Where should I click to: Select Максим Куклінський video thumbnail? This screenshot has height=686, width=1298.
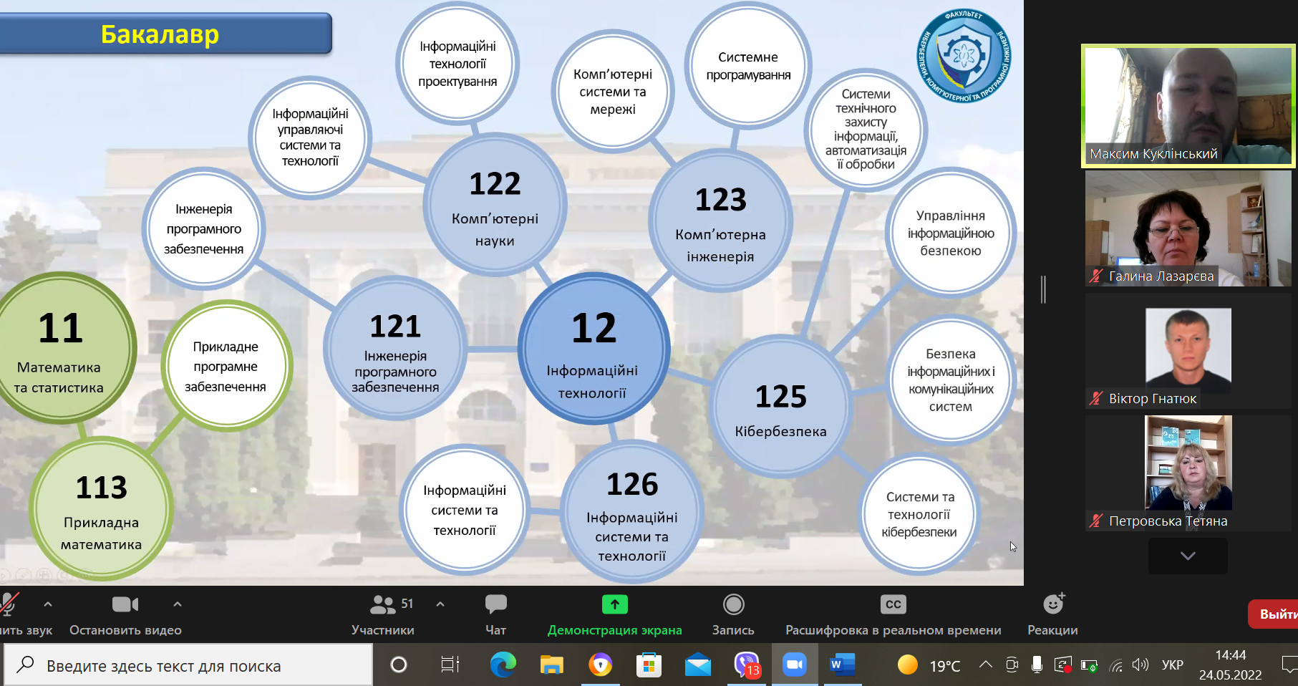point(1188,106)
